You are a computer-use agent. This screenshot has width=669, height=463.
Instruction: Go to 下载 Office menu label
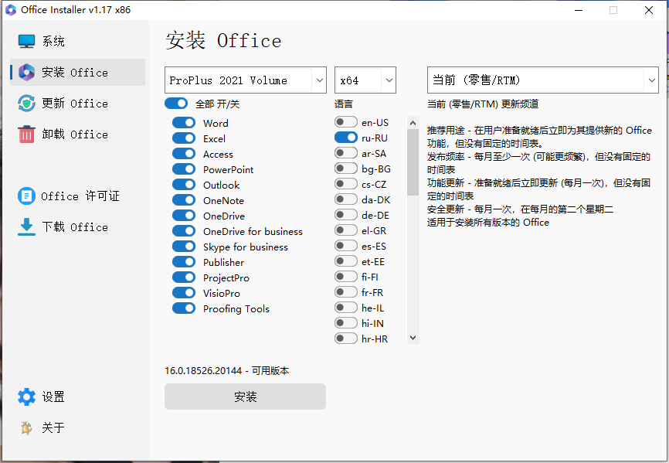(75, 227)
